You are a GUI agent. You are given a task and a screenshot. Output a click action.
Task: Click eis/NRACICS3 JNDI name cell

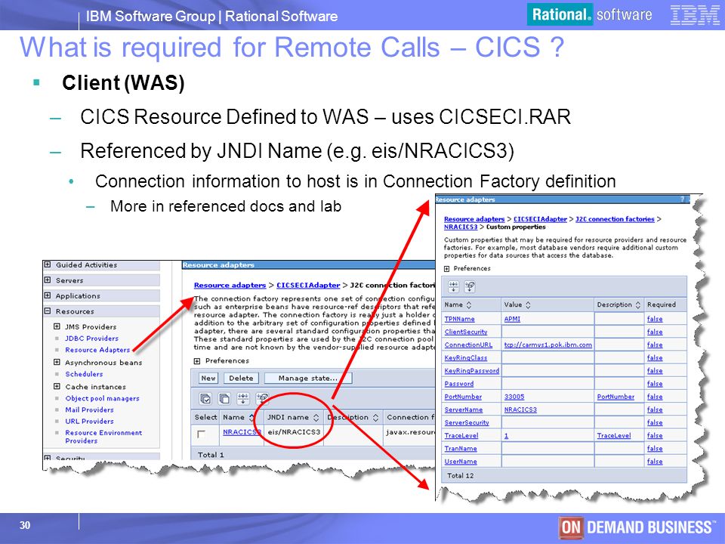[x=294, y=432]
